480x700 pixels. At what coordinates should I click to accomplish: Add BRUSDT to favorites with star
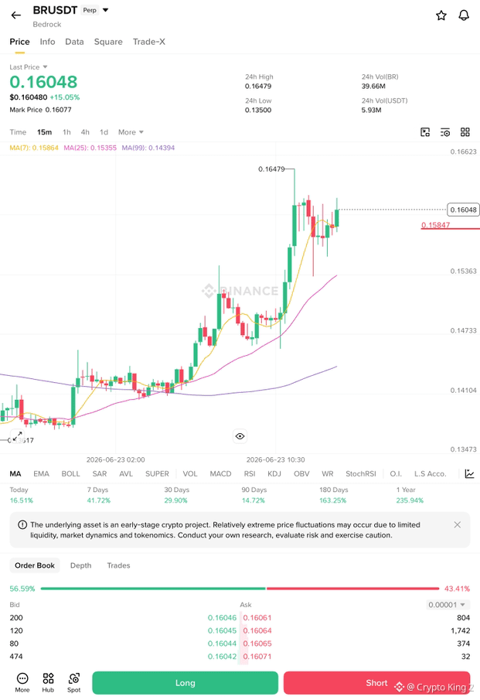[x=441, y=15]
